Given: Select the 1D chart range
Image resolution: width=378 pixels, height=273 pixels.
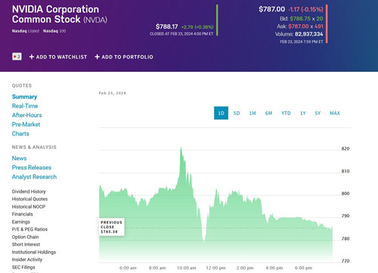Looking at the screenshot, I should pos(221,113).
